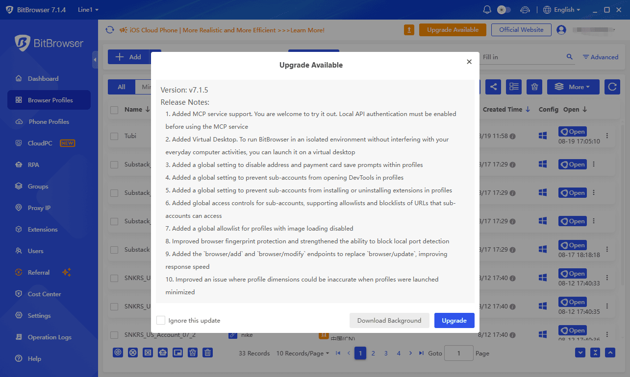Check 'Ignore this update' checkbox
The width and height of the screenshot is (630, 377).
click(x=161, y=320)
